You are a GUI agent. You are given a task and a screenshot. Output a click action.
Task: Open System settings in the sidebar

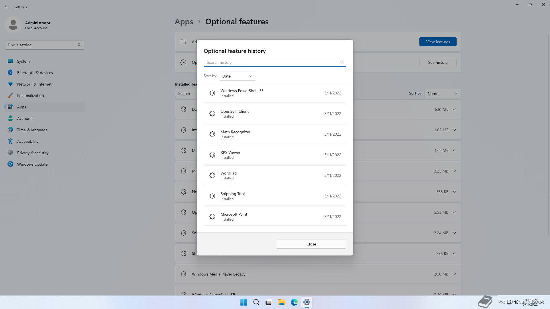click(x=45, y=61)
